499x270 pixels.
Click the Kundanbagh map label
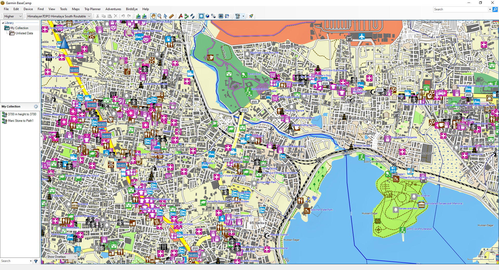click(257, 156)
